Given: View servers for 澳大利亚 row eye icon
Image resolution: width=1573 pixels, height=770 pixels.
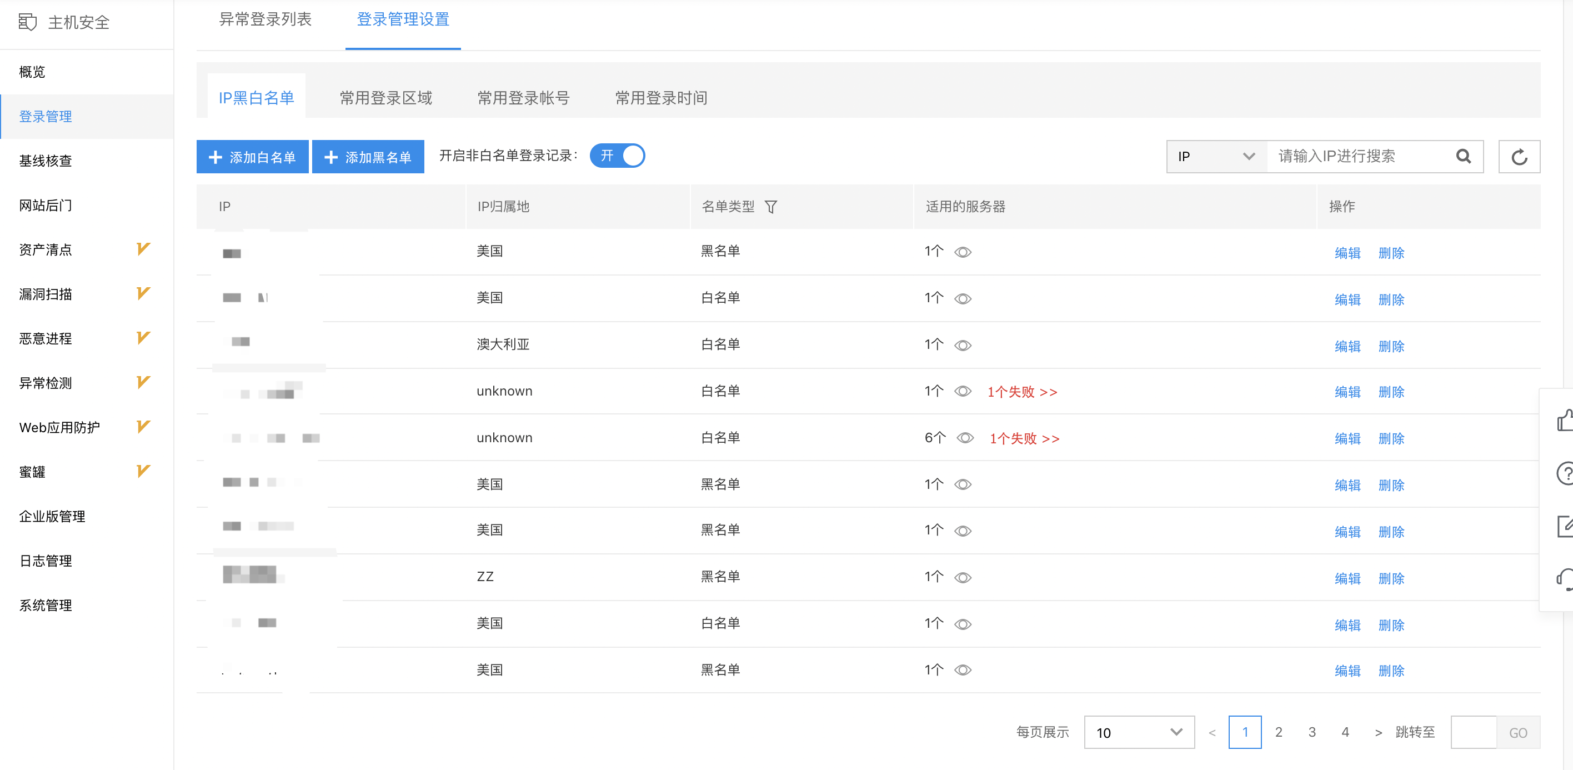Looking at the screenshot, I should click(x=963, y=346).
